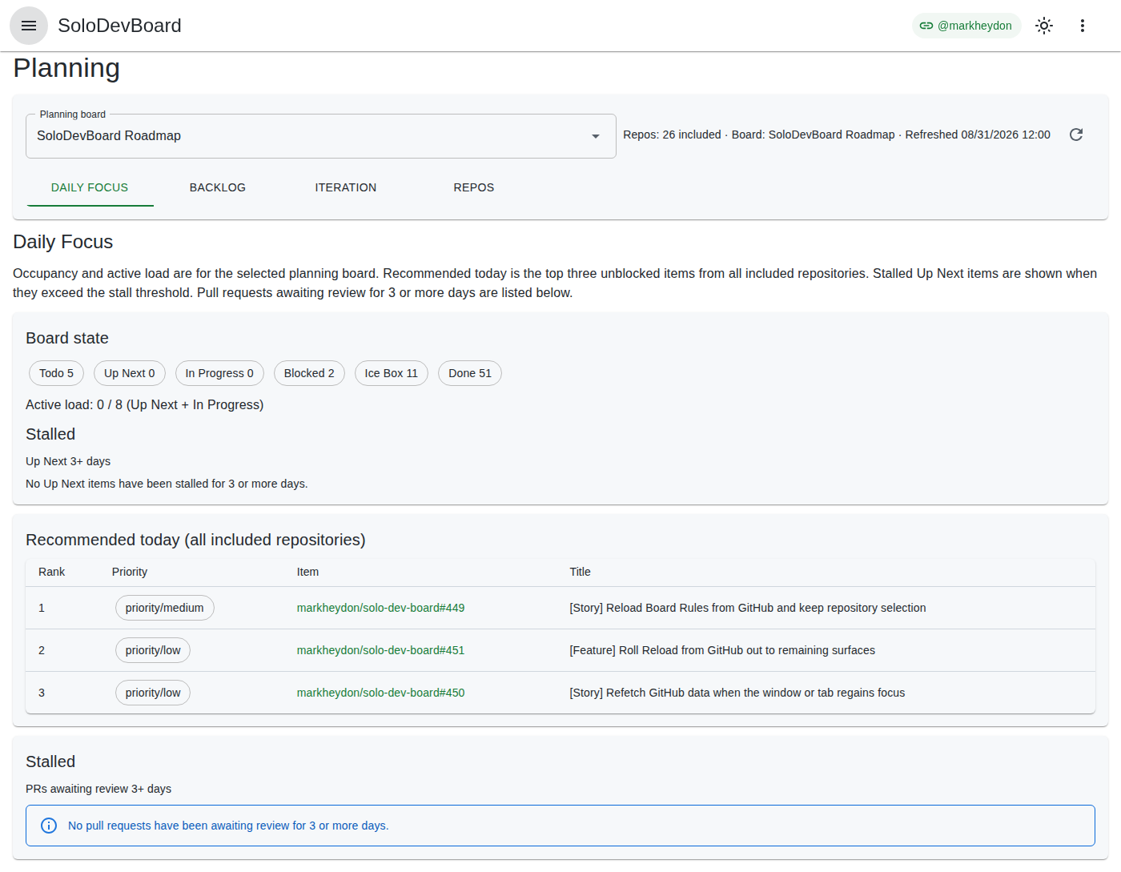The width and height of the screenshot is (1121, 872).
Task: Click priority/low chip in rank 2 row
Action: tap(153, 650)
